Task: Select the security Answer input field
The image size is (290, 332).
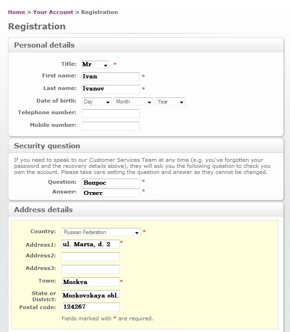Action: pos(110,193)
